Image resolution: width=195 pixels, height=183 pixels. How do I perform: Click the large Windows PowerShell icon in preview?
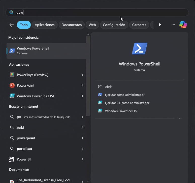[x=139, y=49]
